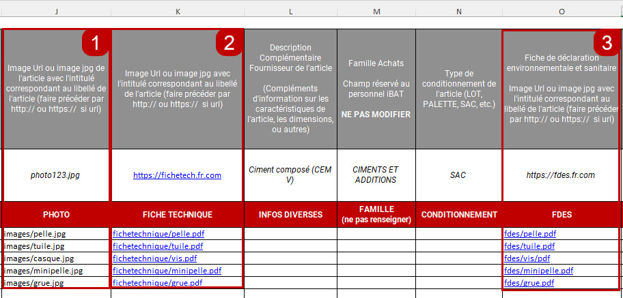Click the red number 3 badge
The image size is (623, 298).
coord(606,43)
